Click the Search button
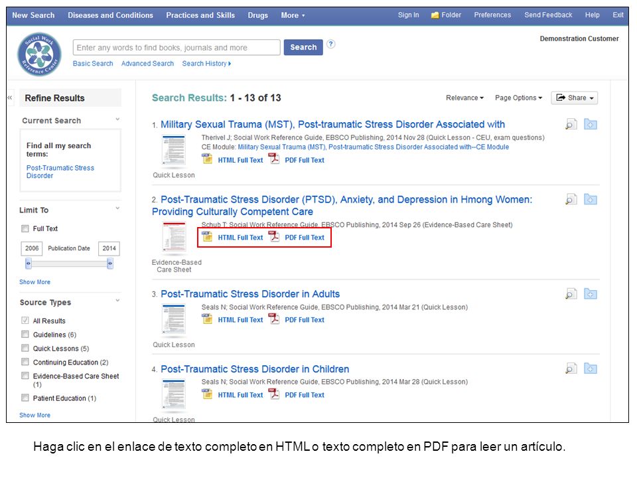637x478 pixels. [x=303, y=47]
